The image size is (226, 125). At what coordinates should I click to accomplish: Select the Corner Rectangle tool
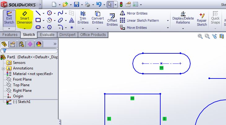38,20
